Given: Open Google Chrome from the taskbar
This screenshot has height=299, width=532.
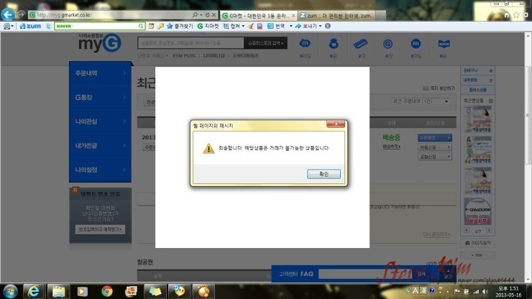Looking at the screenshot, I should click(107, 292).
